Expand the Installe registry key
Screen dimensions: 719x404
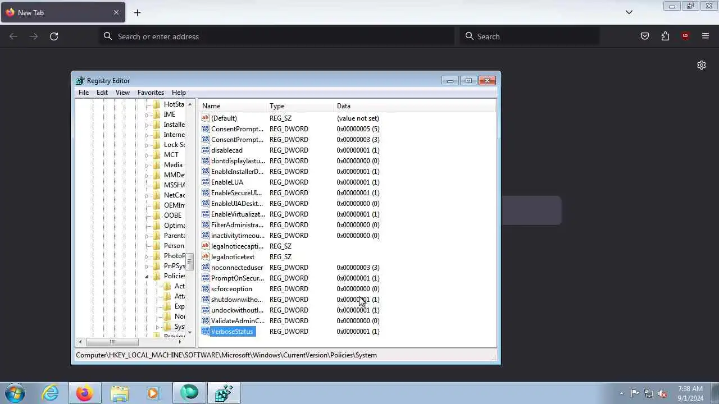pyautogui.click(x=147, y=125)
